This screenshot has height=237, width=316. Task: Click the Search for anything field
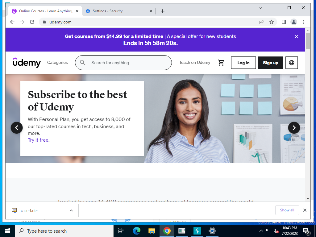pos(123,63)
